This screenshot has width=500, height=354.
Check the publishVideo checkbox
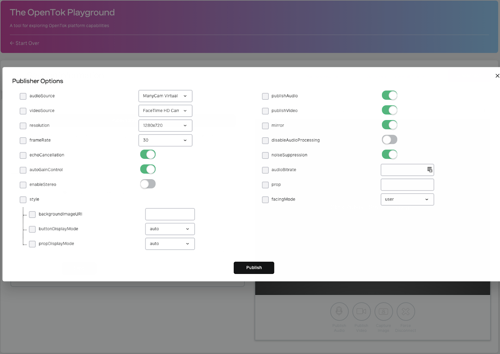pyautogui.click(x=265, y=111)
